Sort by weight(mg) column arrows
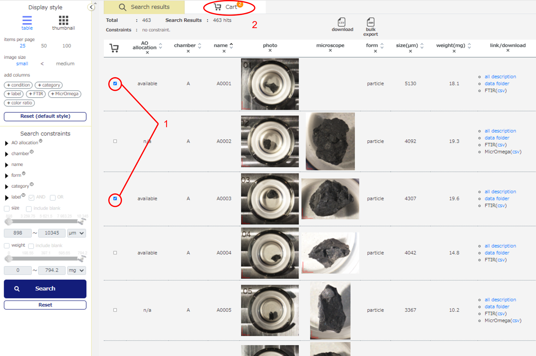The width and height of the screenshot is (536, 356). tap(469, 46)
